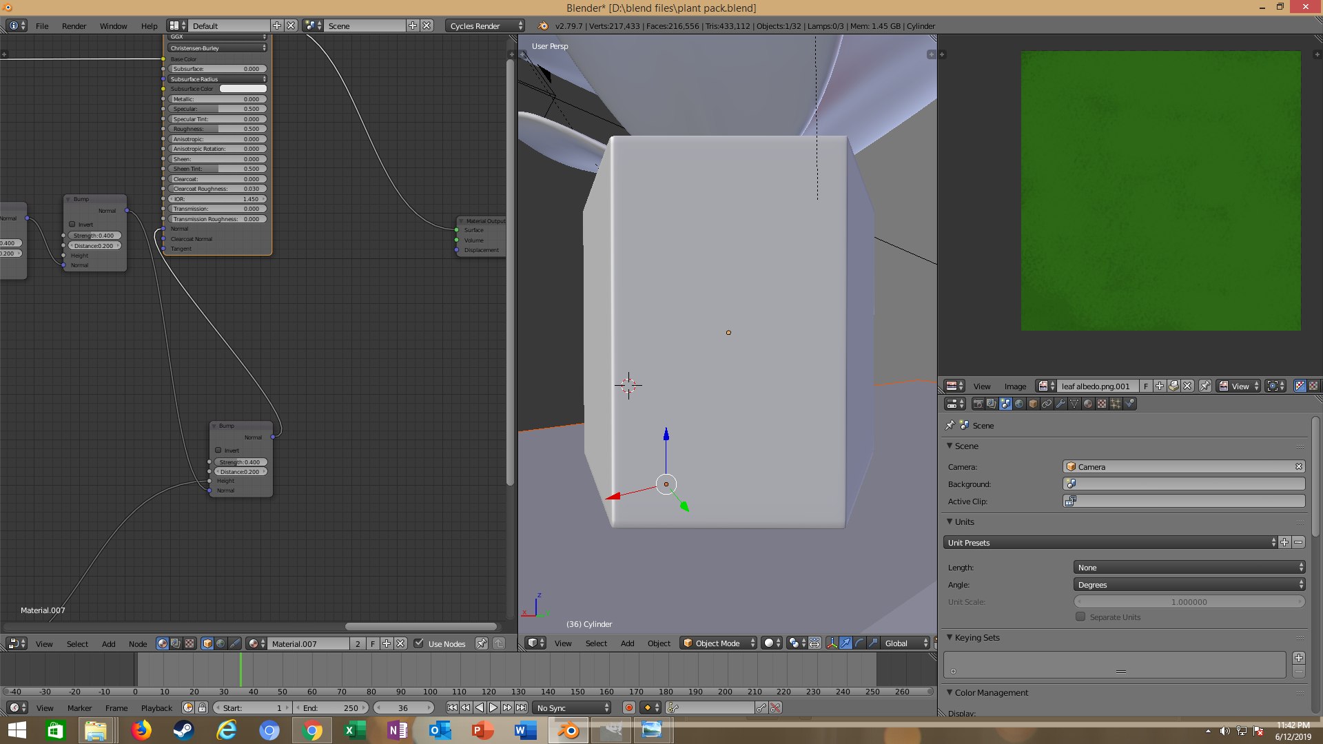The image size is (1323, 744).
Task: Click the Unit Presets button
Action: [1109, 543]
